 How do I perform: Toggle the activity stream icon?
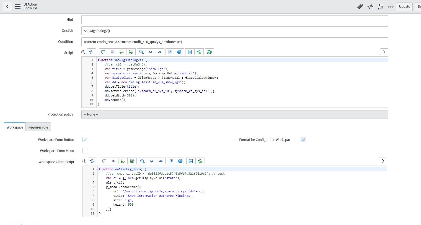coord(370,6)
